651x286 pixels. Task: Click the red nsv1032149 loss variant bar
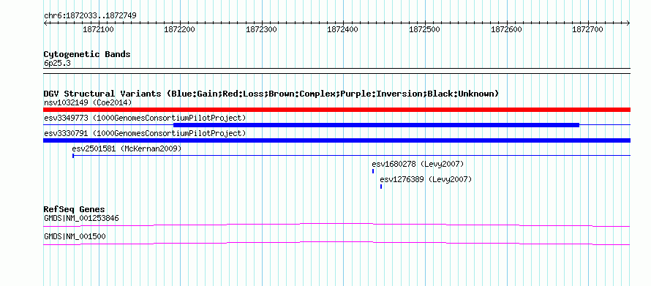[336, 110]
